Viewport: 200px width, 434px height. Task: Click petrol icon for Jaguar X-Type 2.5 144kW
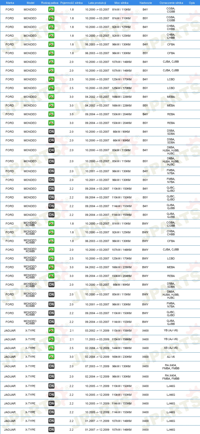(x=51, y=348)
